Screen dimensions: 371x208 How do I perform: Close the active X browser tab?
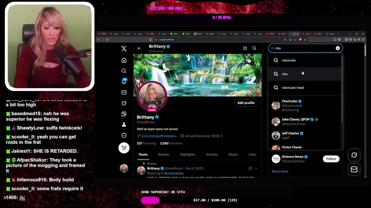tap(297, 34)
